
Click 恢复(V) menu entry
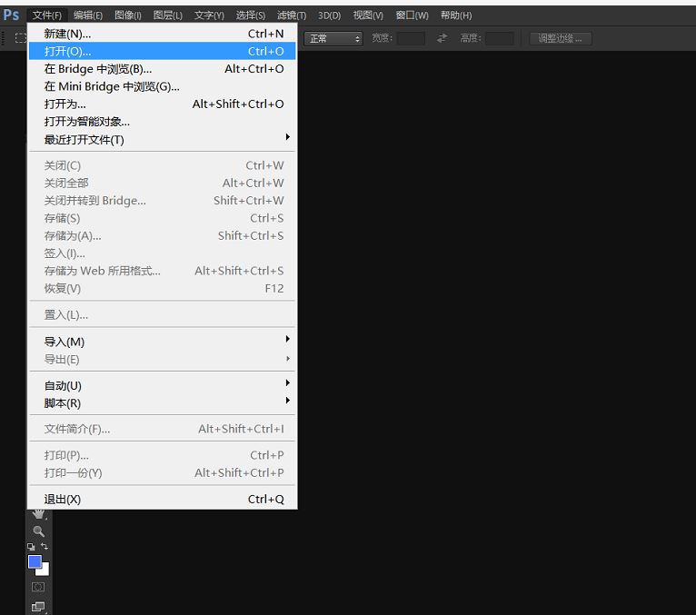(162, 288)
